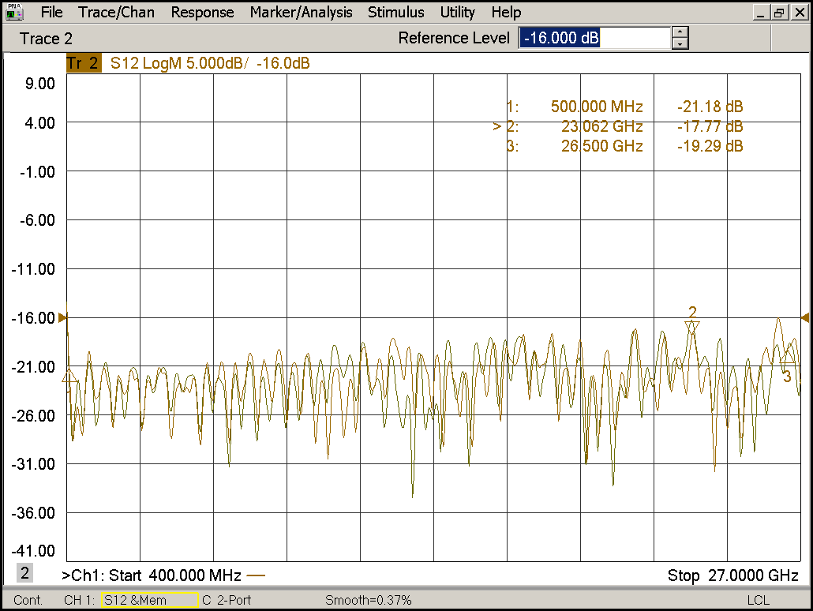Click marker 3 readout 26.500 GHz
This screenshot has width=813, height=611.
pyautogui.click(x=601, y=146)
